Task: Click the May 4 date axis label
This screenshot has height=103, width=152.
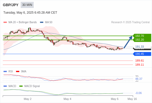Action: [67, 99]
